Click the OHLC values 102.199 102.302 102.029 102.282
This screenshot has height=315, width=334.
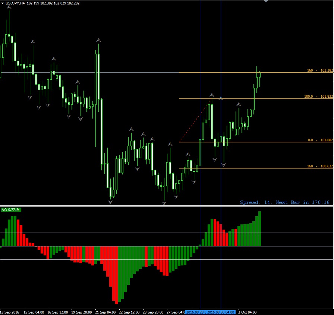click(53, 3)
